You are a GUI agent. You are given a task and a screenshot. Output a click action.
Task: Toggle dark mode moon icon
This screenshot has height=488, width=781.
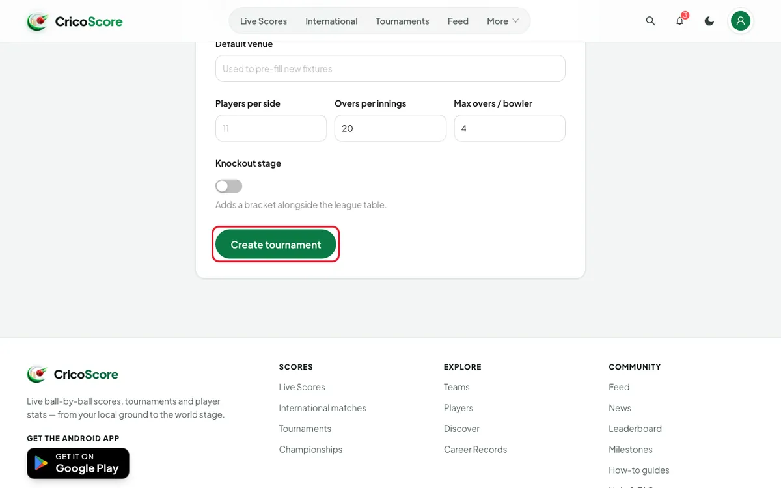pyautogui.click(x=709, y=21)
